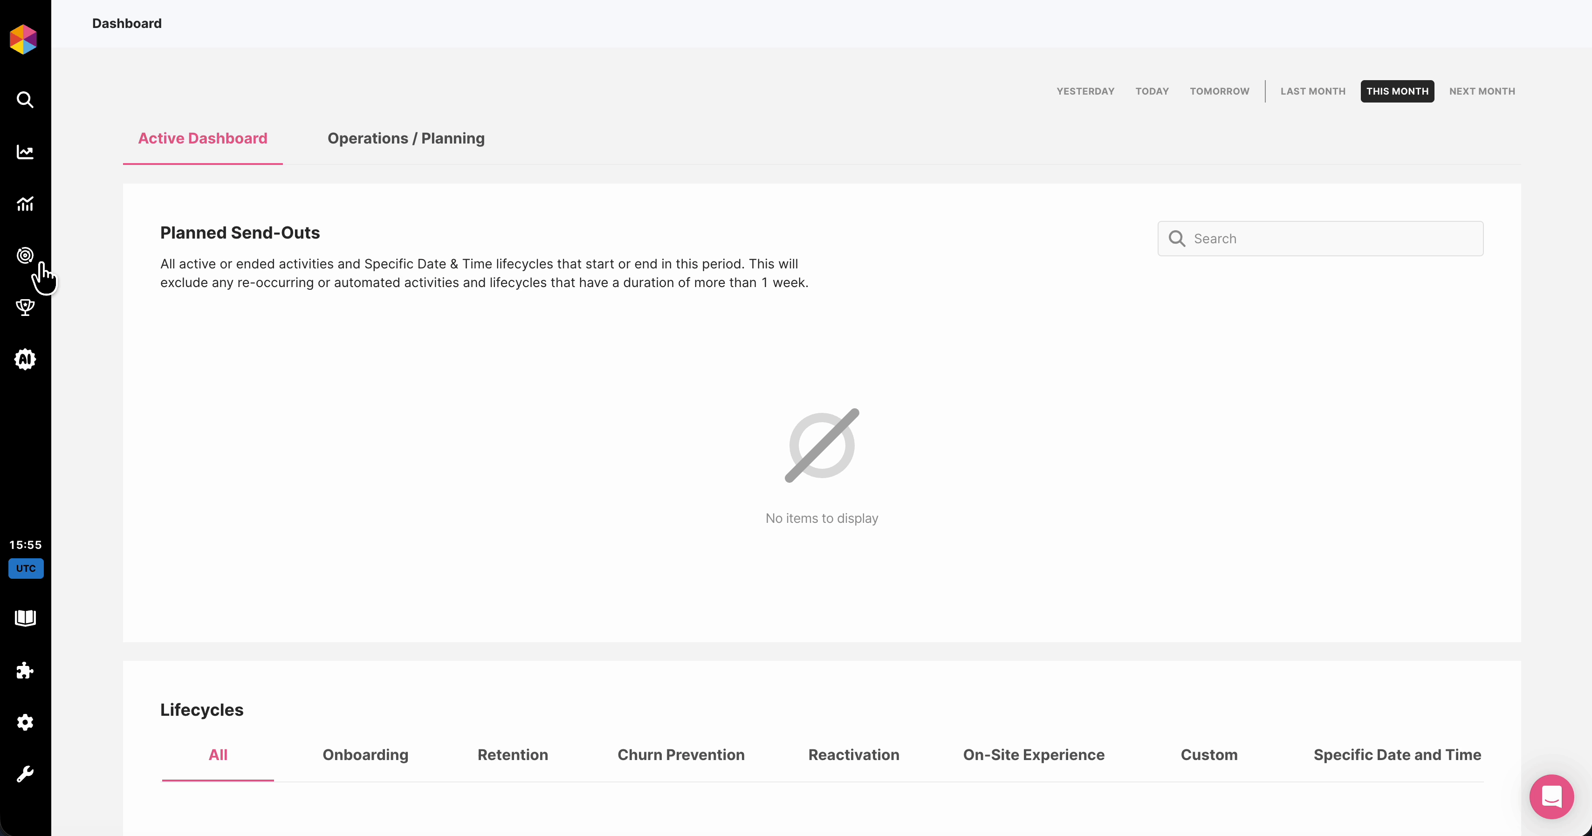Toggle the UTC timezone badge
This screenshot has height=836, width=1592.
[x=25, y=569]
